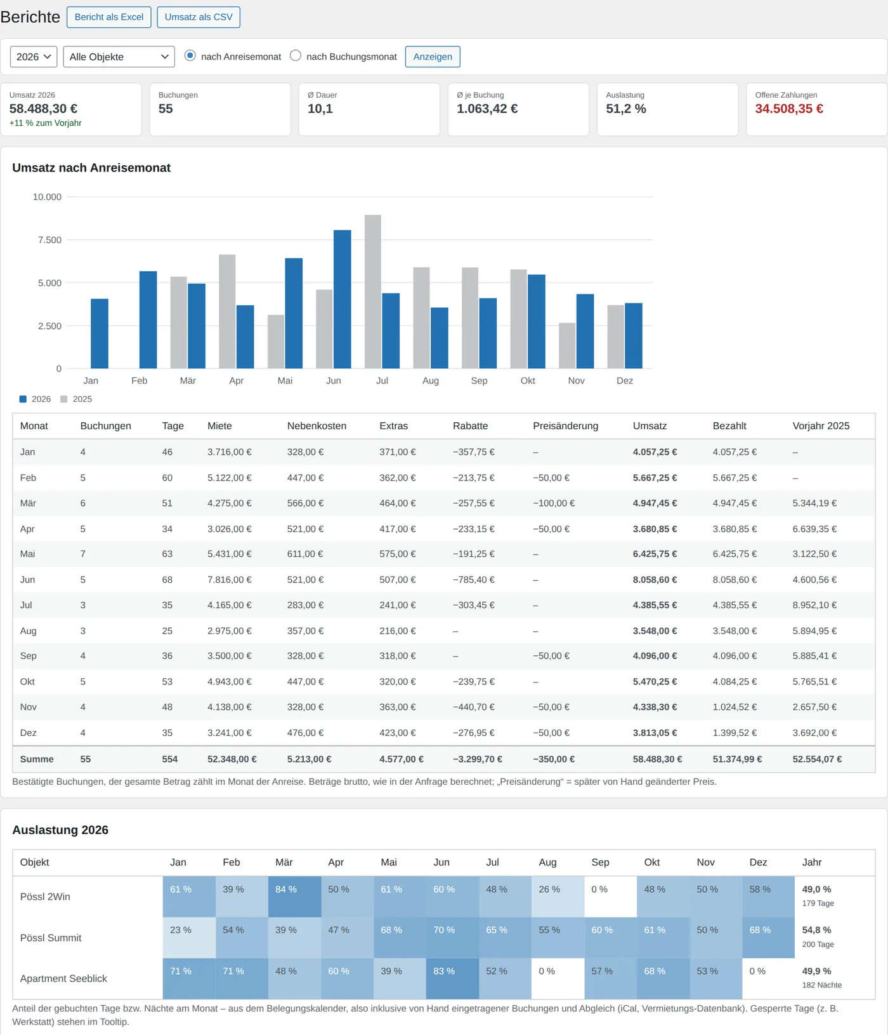The width and height of the screenshot is (888, 1035).
Task: Click the blue 2026 legend swatch
Action: pyautogui.click(x=23, y=399)
